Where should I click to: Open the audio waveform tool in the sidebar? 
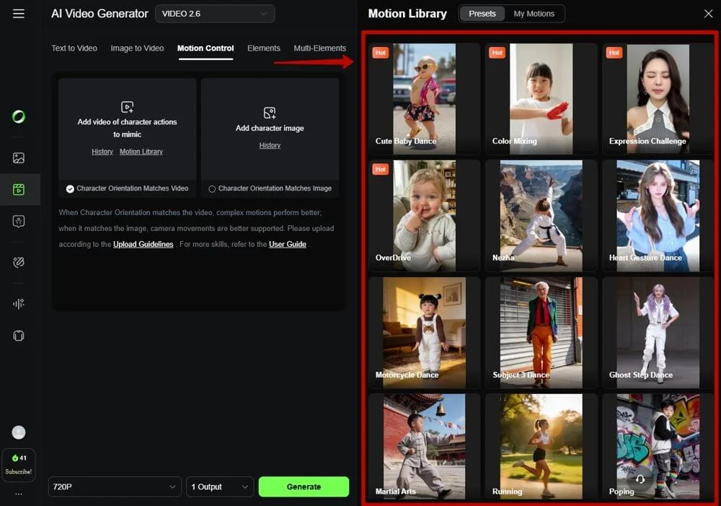(19, 304)
